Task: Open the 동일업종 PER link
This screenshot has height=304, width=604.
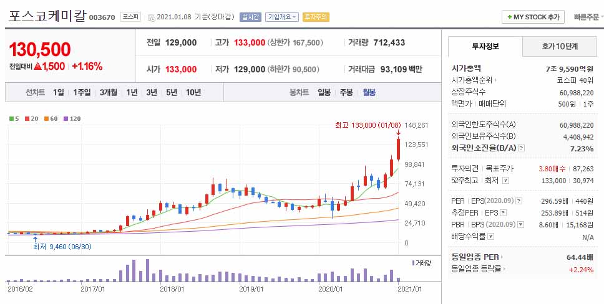Action: point(477,257)
